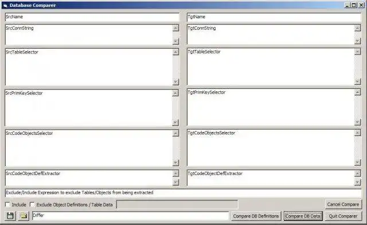This screenshot has height=225, width=367.
Task: Click TgtConnString scrollbar down arrow
Action: 357,41
